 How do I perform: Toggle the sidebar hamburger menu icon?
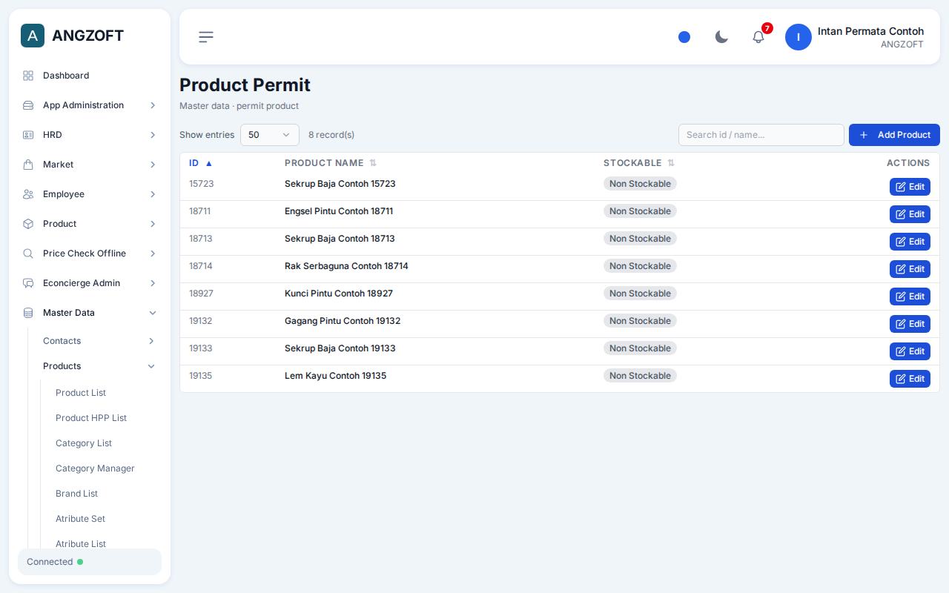point(206,37)
